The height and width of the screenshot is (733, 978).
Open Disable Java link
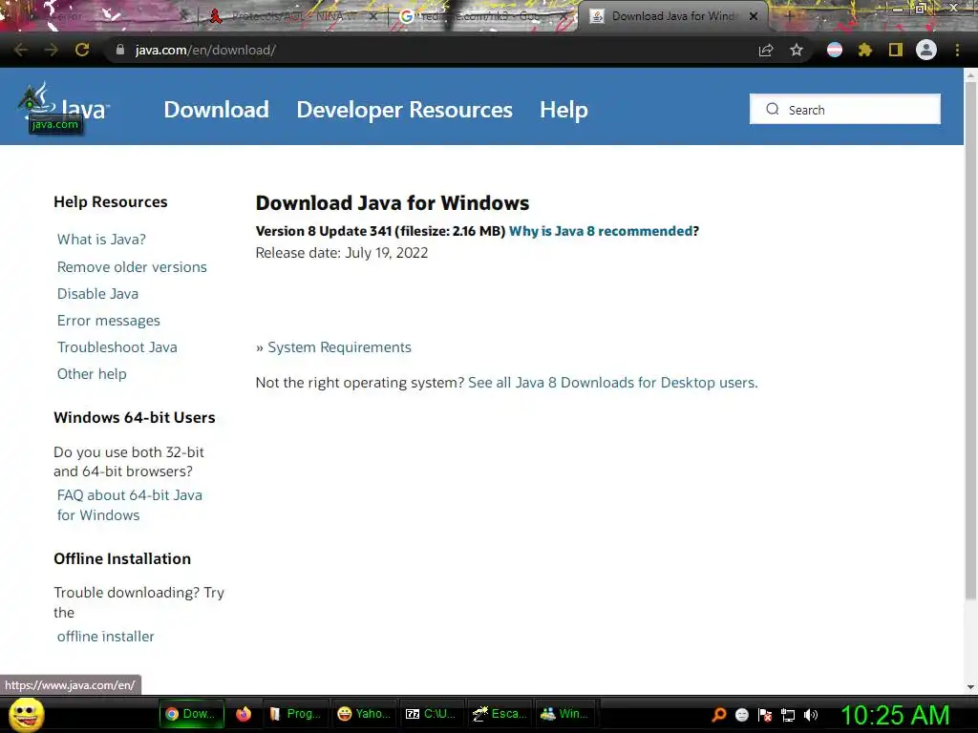97,294
